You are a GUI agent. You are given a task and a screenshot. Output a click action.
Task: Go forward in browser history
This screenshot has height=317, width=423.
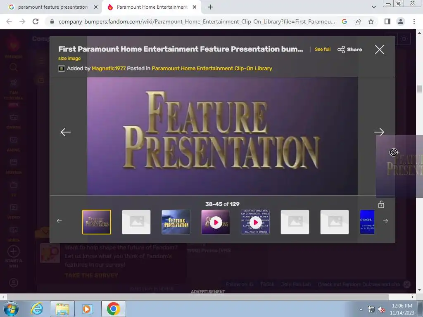pos(22,21)
